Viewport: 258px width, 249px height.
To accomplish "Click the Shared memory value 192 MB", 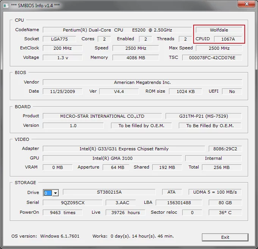I will [x=167, y=167].
